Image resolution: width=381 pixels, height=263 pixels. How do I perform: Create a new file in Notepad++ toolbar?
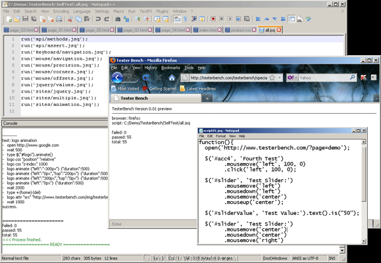tap(9, 19)
